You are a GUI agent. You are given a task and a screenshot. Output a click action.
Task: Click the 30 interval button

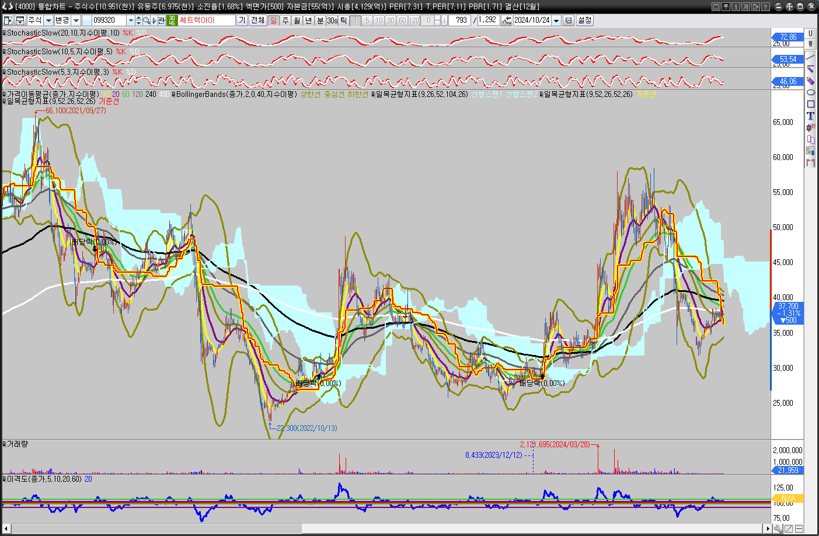click(391, 20)
